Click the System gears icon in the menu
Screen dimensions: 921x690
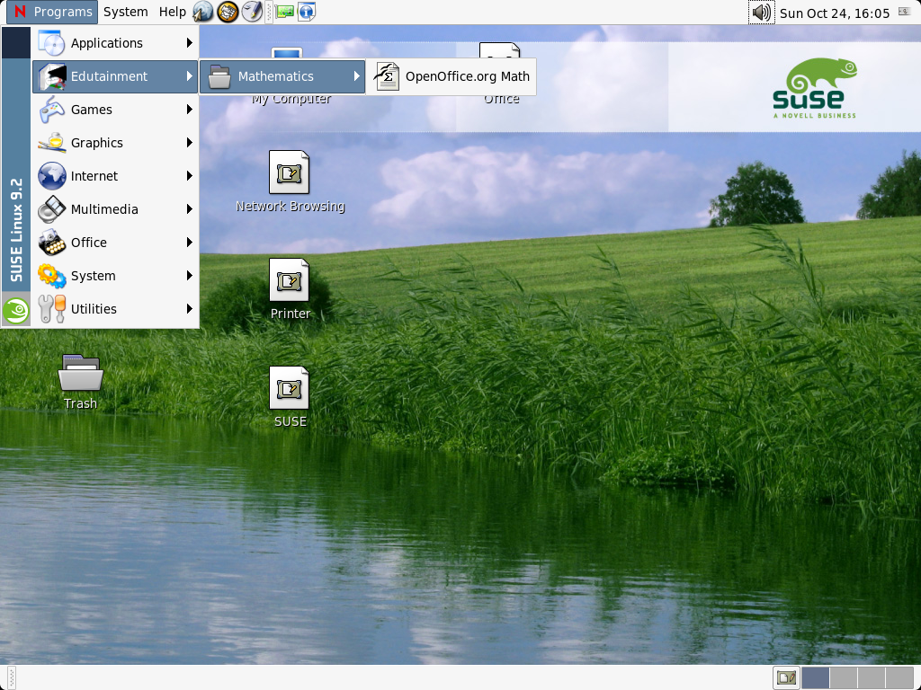pos(51,276)
